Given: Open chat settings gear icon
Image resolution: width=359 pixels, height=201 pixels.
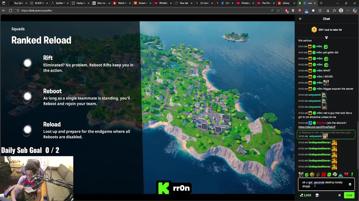Looking at the screenshot, I should pyautogui.click(x=339, y=195).
